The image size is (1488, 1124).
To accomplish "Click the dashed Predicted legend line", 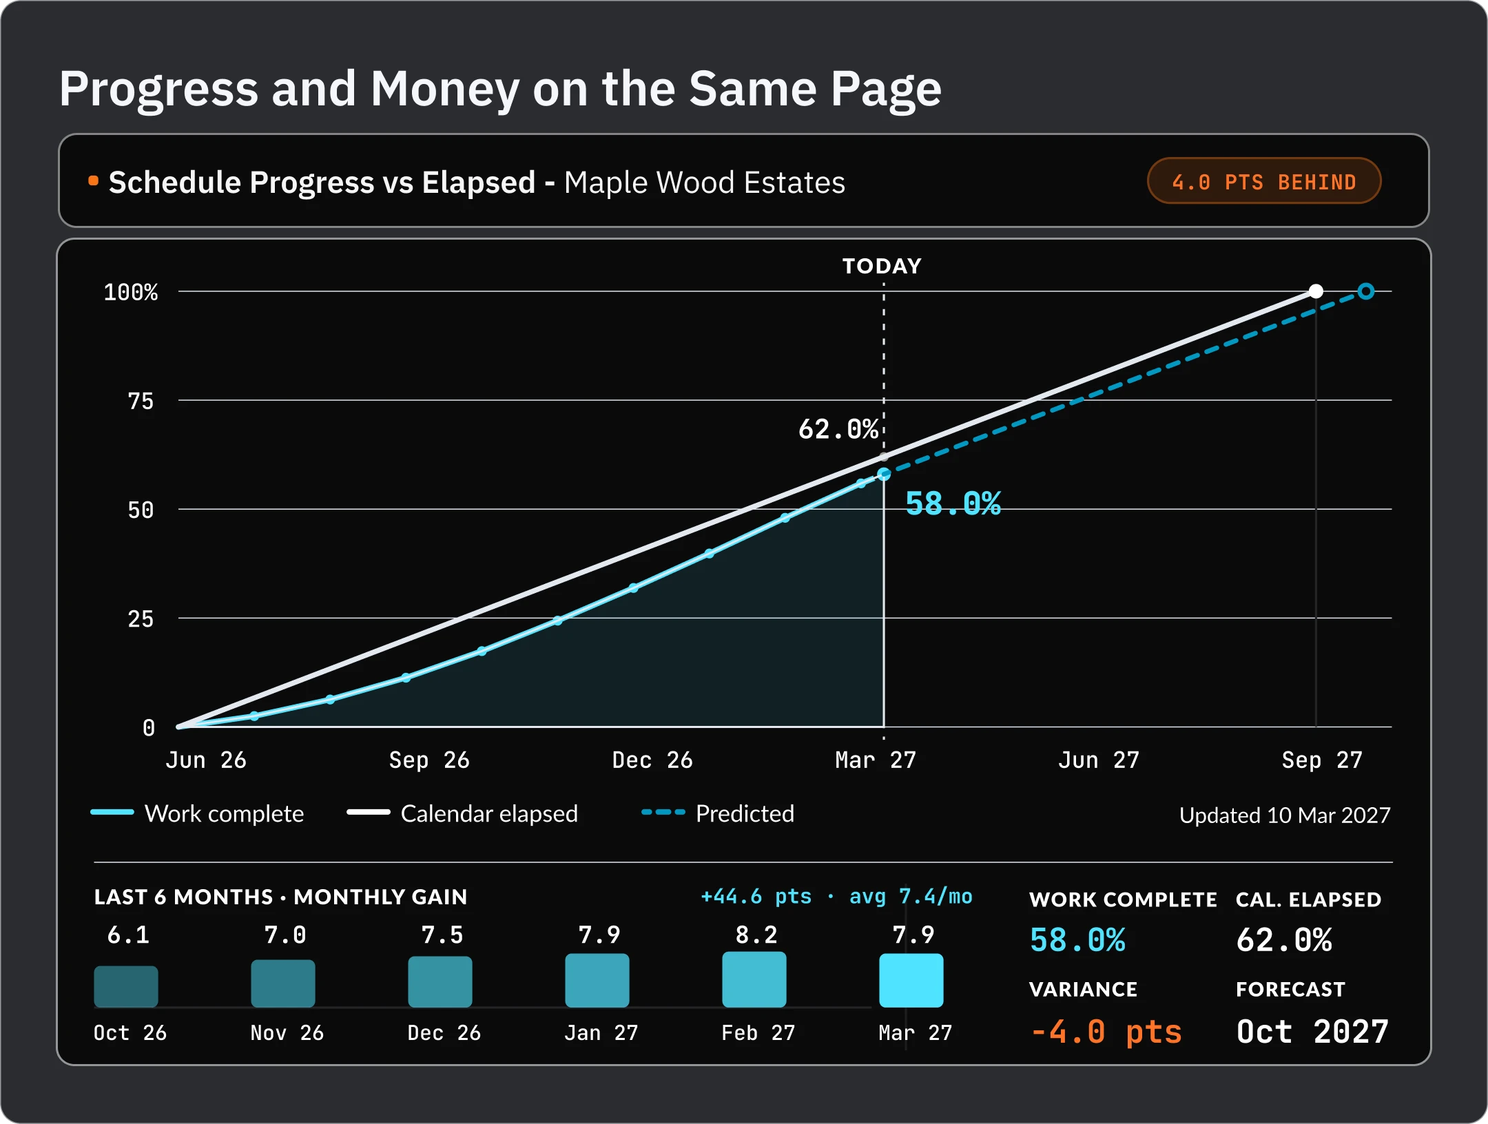I will 663,812.
